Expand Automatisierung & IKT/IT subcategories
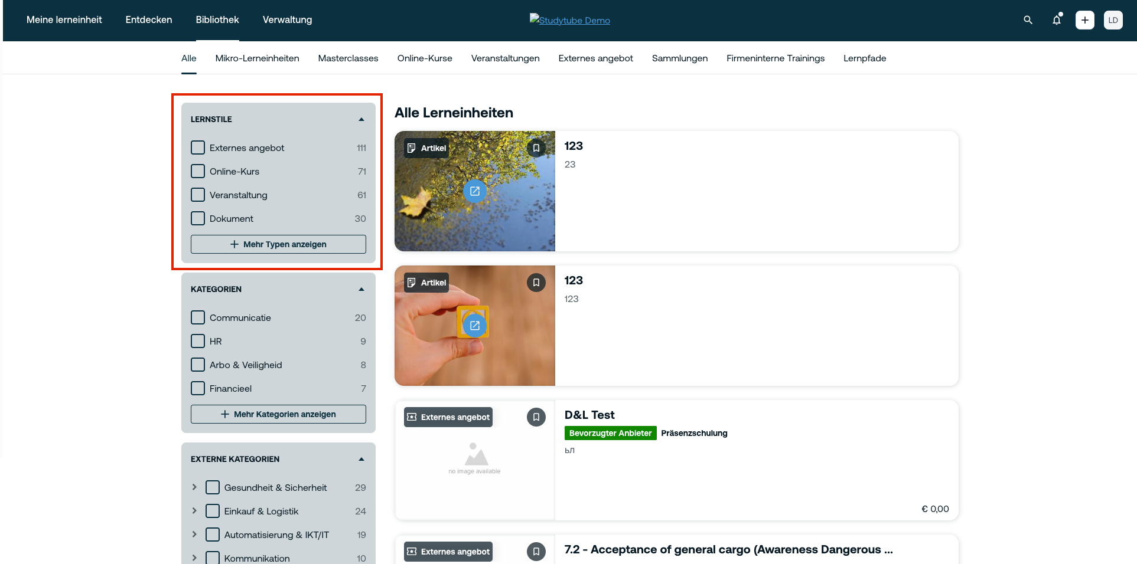Image resolution: width=1137 pixels, height=564 pixels. [x=194, y=535]
